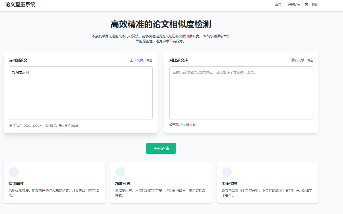The image size is (343, 214).
Task: Focus the 待检测论文 text area
Action: (81, 93)
